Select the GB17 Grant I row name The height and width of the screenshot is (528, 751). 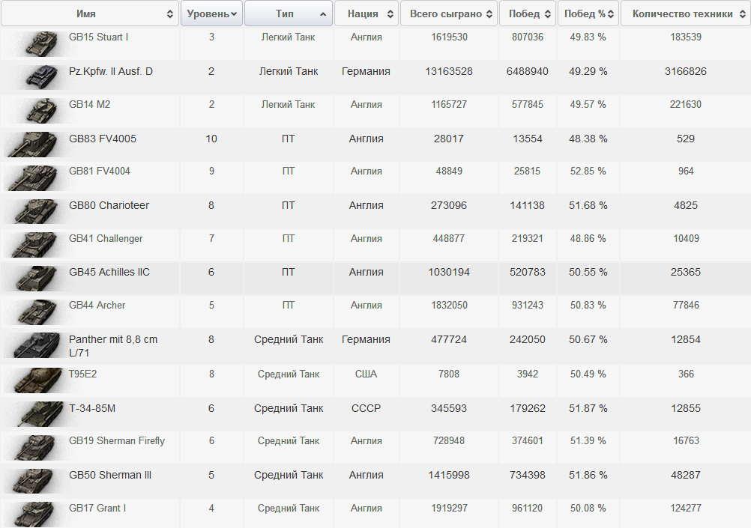tap(97, 509)
